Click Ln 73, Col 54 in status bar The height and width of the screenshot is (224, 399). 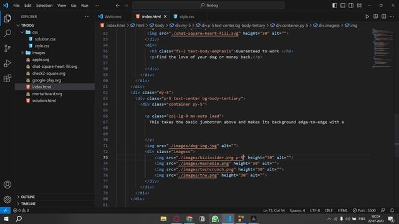[x=274, y=210]
